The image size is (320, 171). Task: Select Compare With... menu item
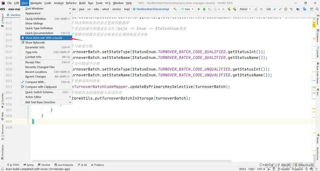[46, 82]
